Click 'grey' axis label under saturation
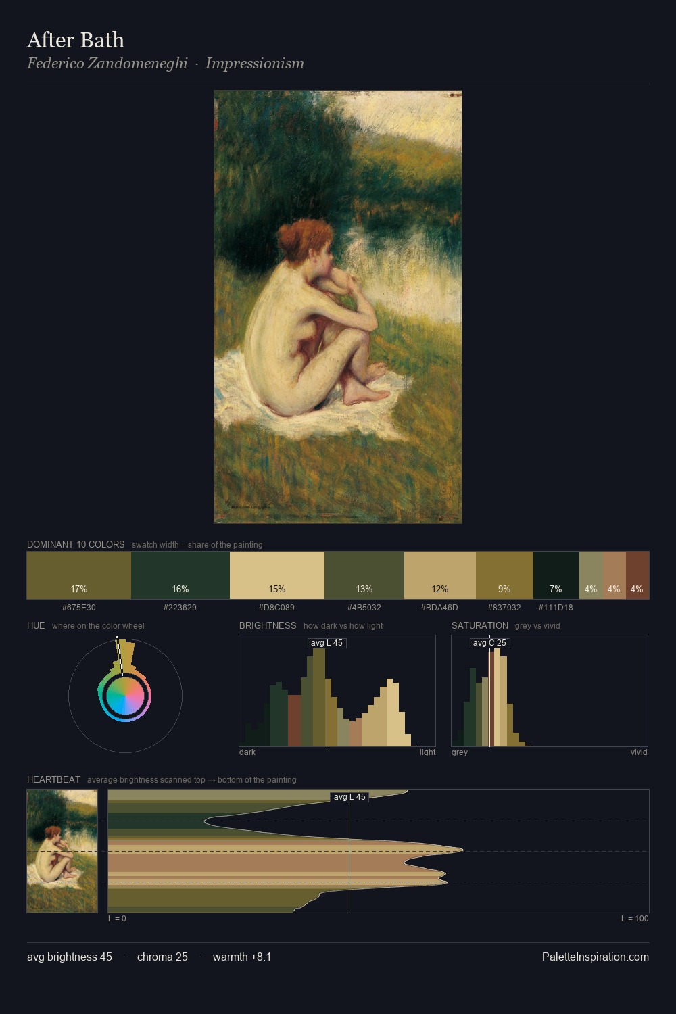This screenshot has width=676, height=1014. coord(460,752)
